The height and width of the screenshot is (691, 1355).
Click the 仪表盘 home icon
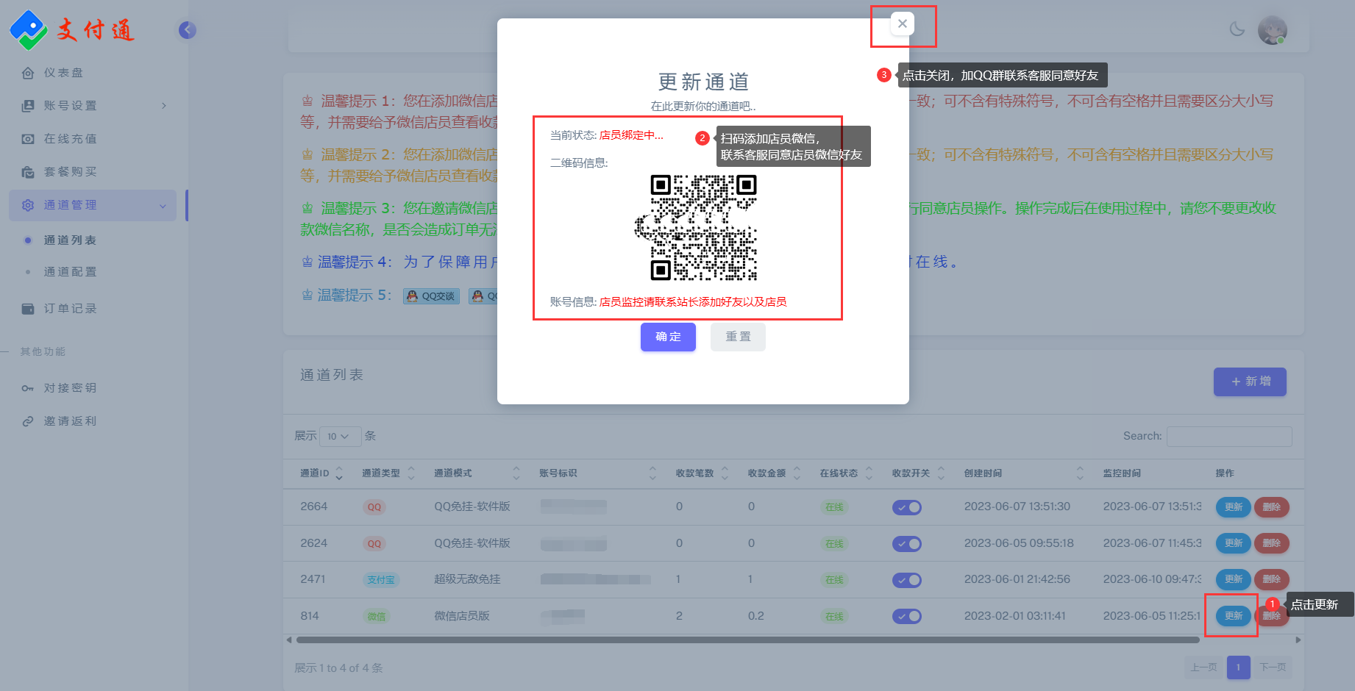(28, 73)
